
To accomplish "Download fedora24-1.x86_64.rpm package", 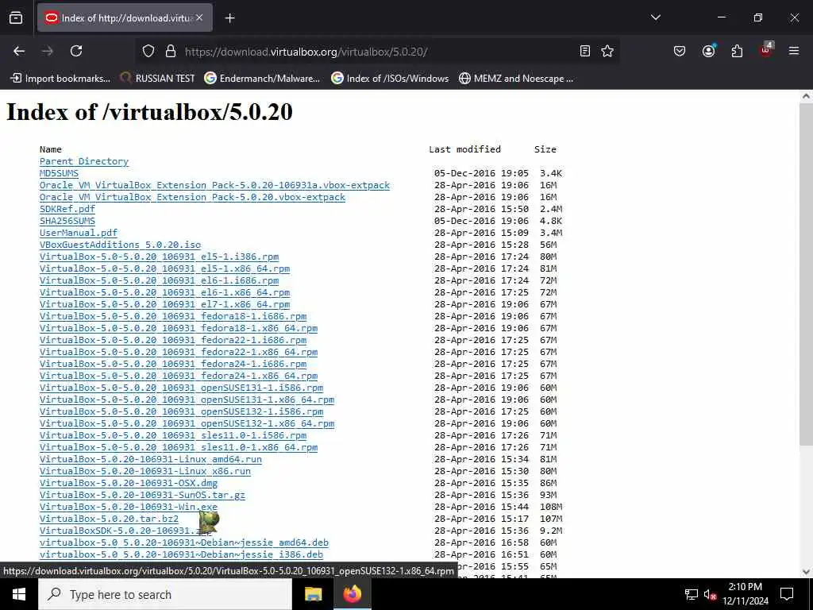I will (x=179, y=376).
